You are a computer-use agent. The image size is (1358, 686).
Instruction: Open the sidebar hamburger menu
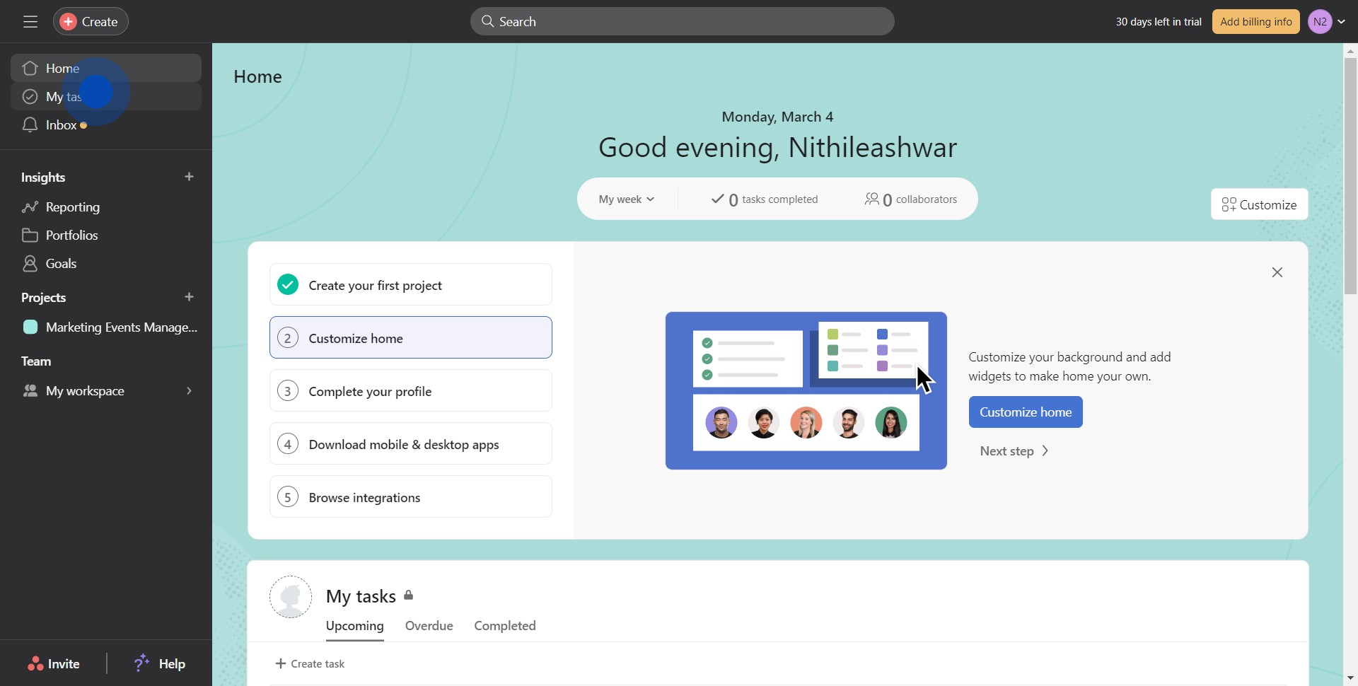tap(30, 21)
